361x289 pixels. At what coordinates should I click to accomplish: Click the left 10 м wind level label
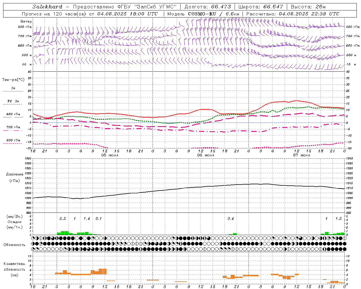coord(27,64)
